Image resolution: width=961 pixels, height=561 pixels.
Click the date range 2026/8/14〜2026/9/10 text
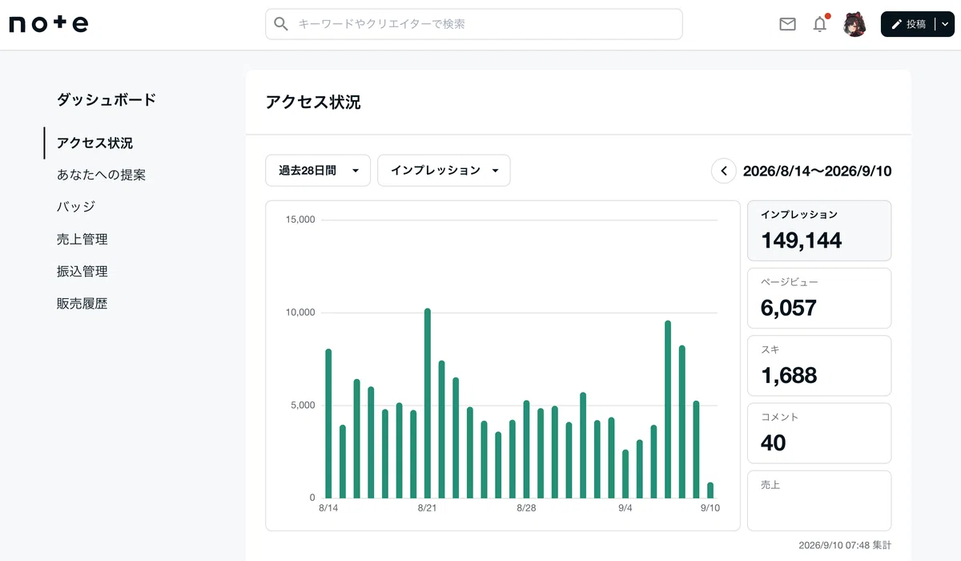click(x=817, y=171)
